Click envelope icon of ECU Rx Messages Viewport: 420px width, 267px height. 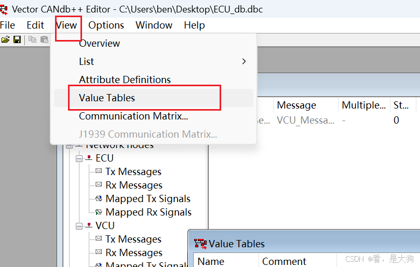pyautogui.click(x=99, y=184)
